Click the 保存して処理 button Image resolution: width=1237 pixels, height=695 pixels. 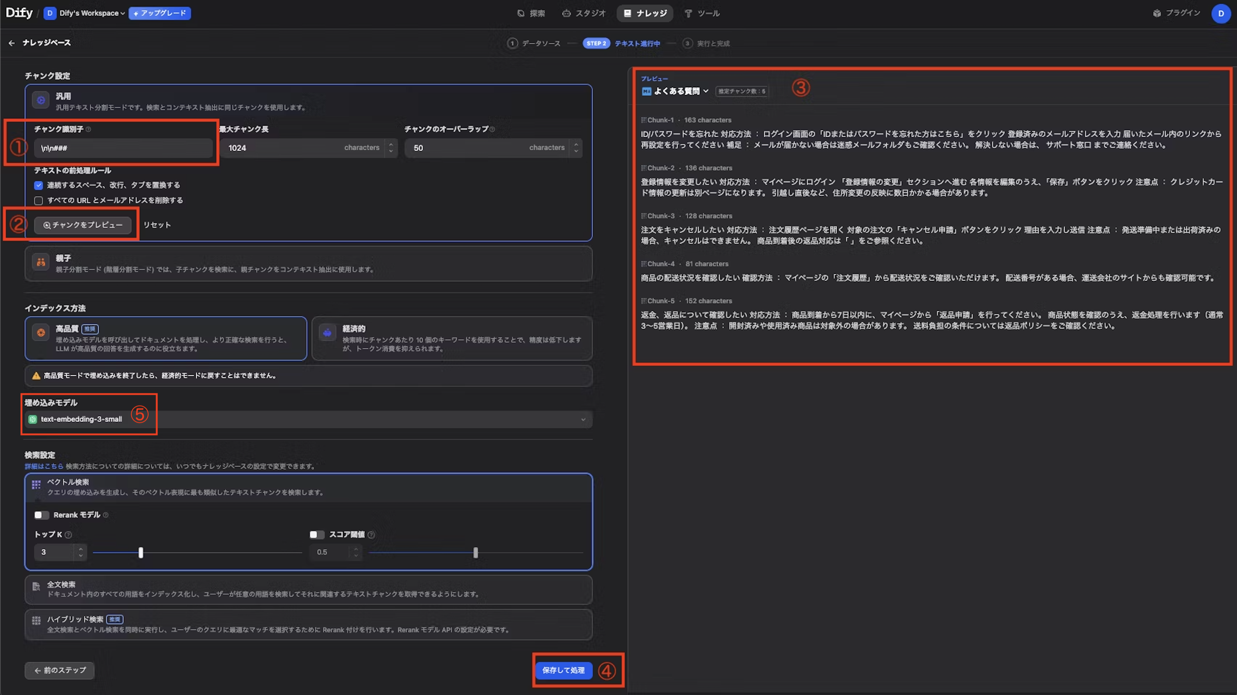(564, 671)
